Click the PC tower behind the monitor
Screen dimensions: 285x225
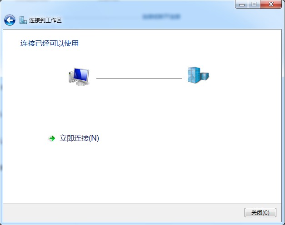pyautogui.click(x=71, y=76)
